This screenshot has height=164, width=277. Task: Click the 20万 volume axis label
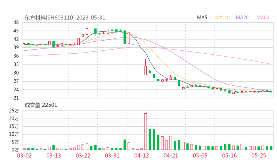click(14, 119)
